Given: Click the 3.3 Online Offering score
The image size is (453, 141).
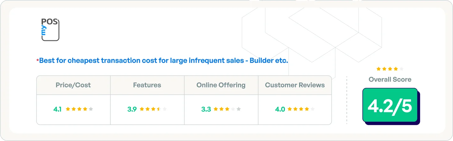Looking at the screenshot, I should coord(206,109).
